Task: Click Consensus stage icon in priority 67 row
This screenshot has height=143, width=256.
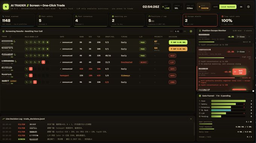Action: (x=35, y=42)
